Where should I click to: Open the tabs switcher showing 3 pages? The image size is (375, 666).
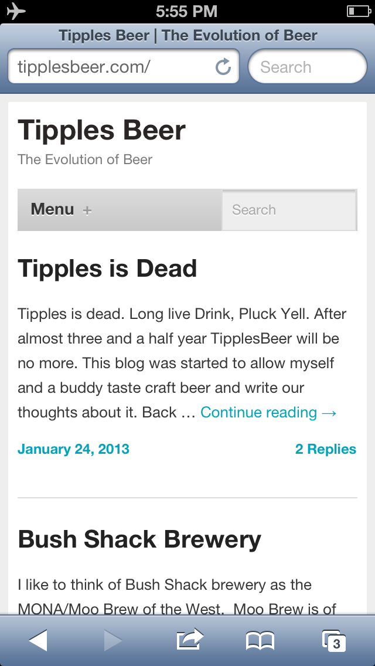click(333, 641)
